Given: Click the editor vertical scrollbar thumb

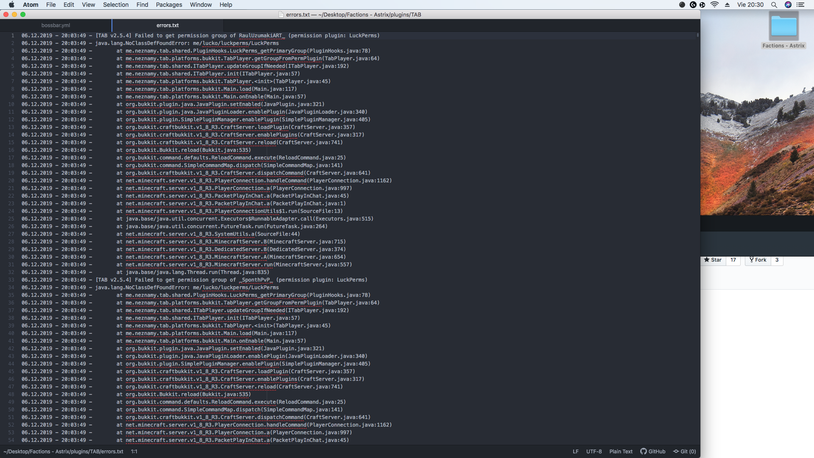Looking at the screenshot, I should coord(697,35).
